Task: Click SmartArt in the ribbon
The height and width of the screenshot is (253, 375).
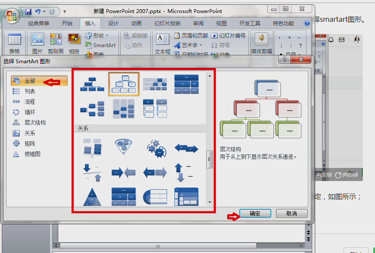Action: 100,45
